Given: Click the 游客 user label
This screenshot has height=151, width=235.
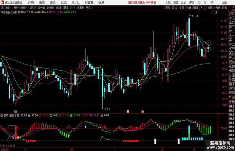Looking at the screenshot, I should tap(225, 3).
